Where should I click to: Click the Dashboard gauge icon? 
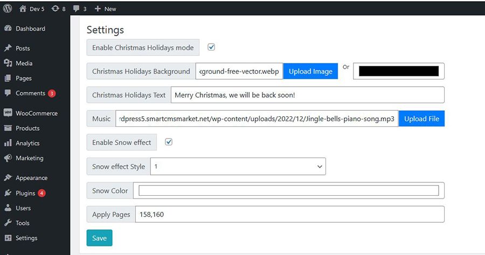[x=8, y=29]
